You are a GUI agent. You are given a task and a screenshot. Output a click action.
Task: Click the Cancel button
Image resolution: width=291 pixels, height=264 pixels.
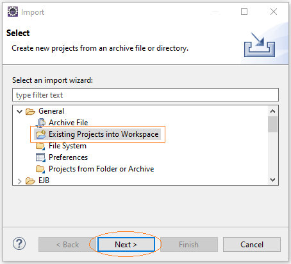[x=252, y=244]
